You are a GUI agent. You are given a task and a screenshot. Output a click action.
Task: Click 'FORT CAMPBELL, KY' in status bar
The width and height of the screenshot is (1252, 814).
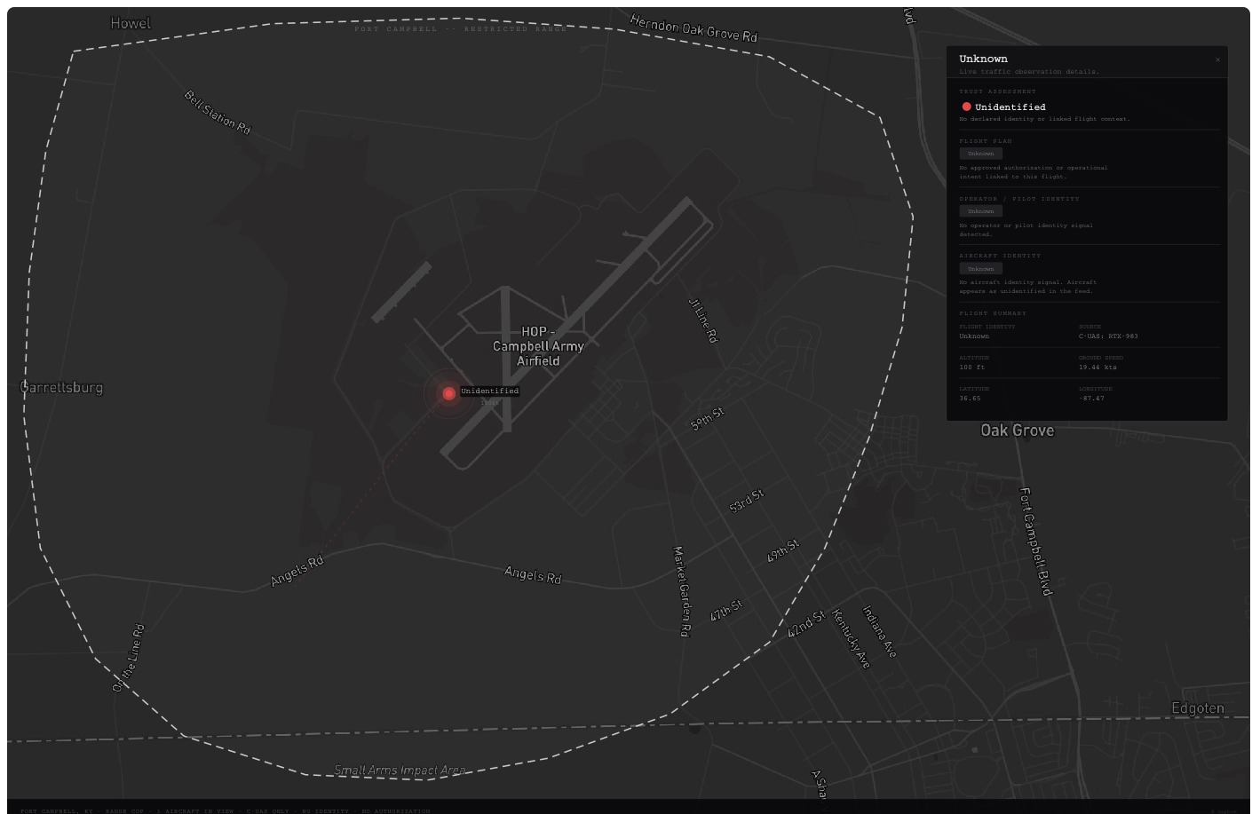57,811
